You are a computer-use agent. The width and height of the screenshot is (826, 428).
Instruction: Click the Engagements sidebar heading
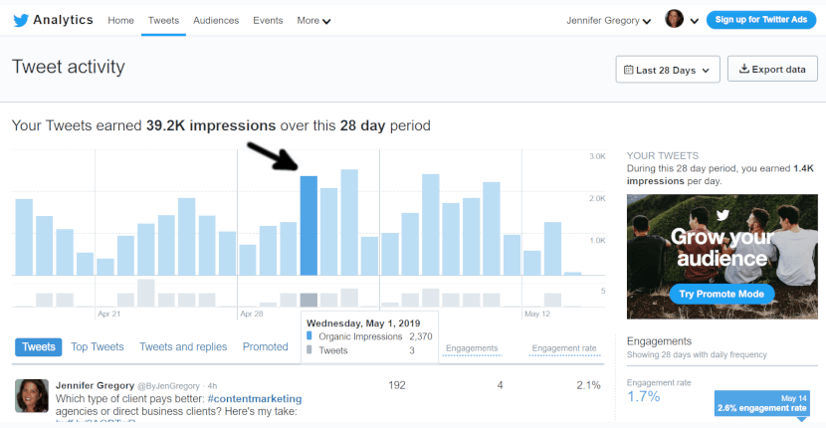pos(659,341)
